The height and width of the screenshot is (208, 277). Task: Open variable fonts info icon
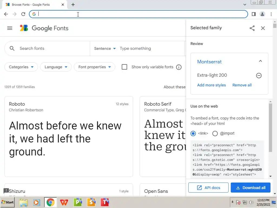(x=179, y=67)
